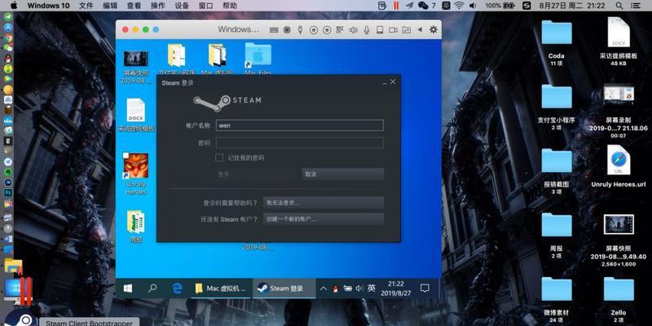This screenshot has height=326, width=652.
Task: Open Spotlight search in Mac menu bar
Action: point(619,6)
